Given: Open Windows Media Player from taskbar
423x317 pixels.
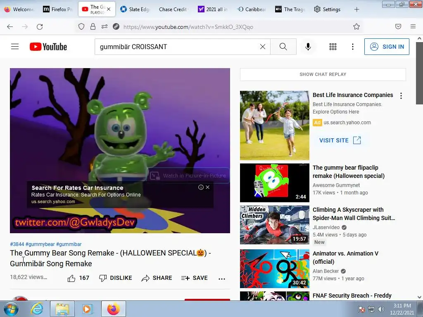Looking at the screenshot, I should 87,309.
